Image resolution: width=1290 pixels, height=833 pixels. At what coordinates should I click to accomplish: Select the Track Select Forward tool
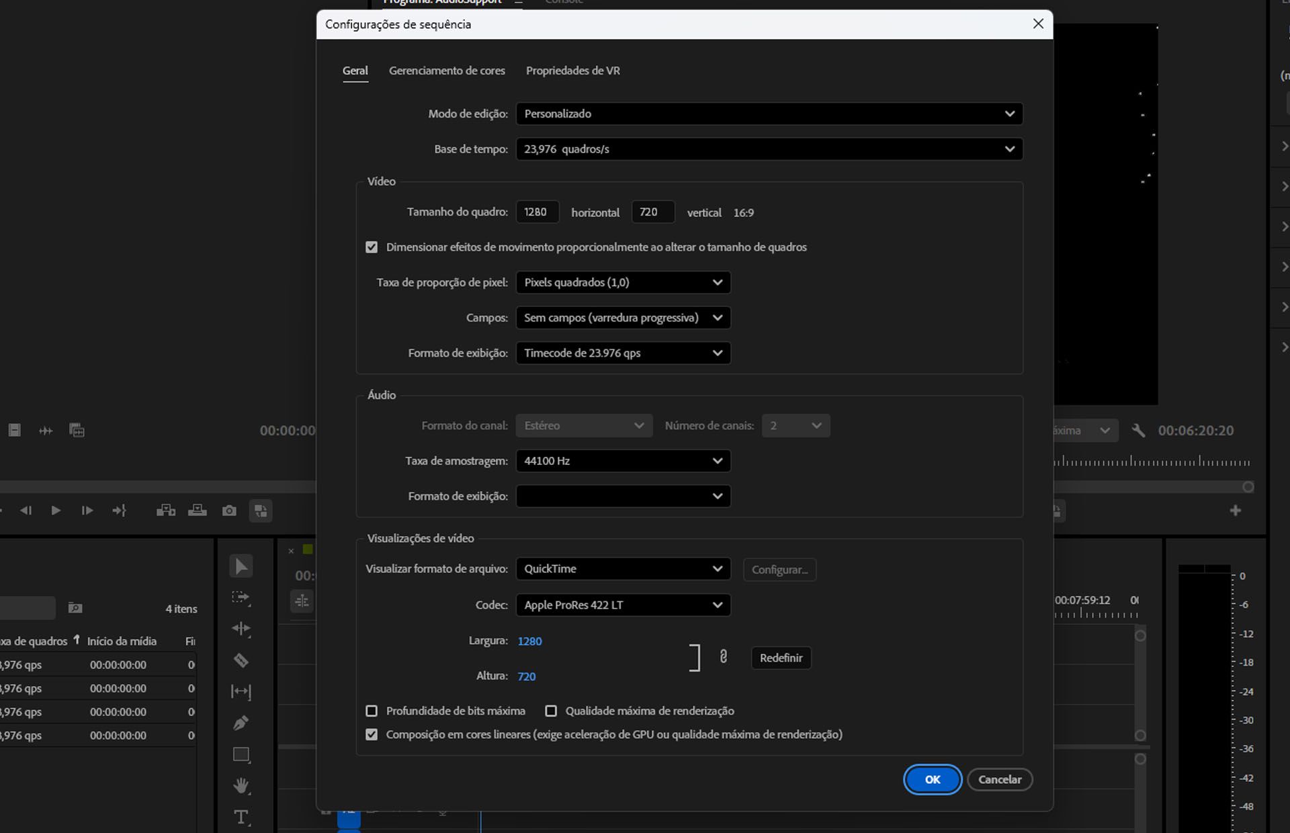click(x=241, y=598)
